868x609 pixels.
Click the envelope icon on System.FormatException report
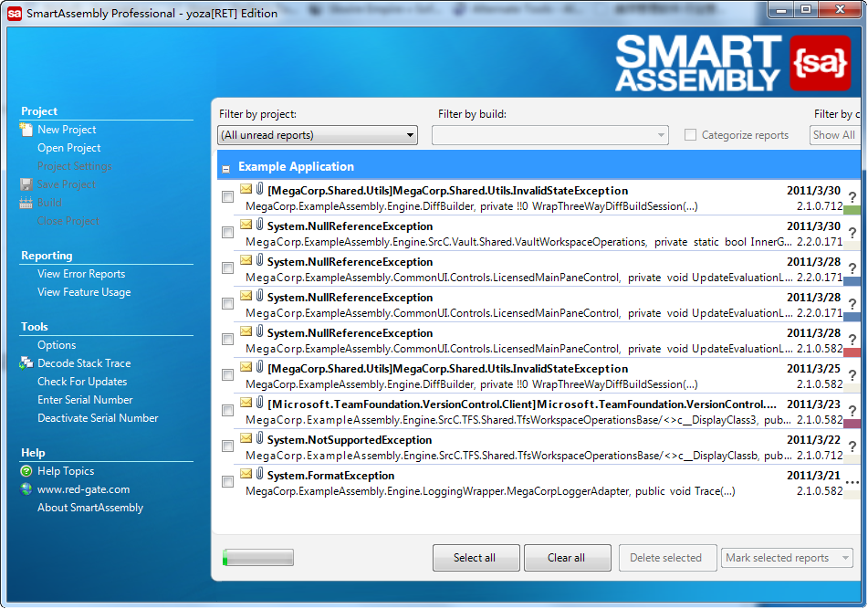coord(246,475)
